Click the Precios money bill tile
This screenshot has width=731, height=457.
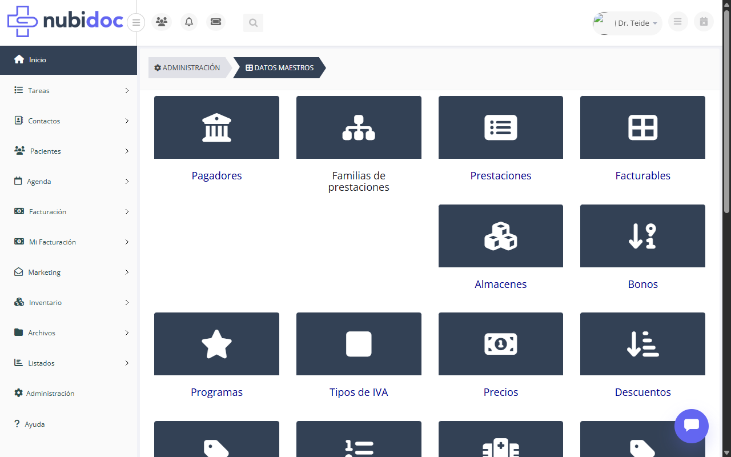[x=501, y=344]
